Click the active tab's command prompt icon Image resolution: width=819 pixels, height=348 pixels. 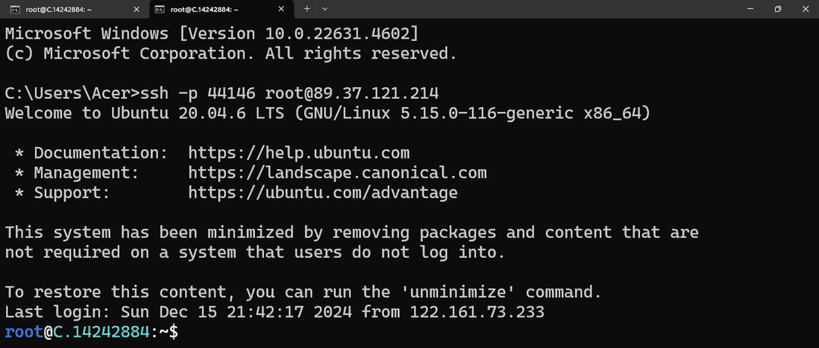click(160, 9)
